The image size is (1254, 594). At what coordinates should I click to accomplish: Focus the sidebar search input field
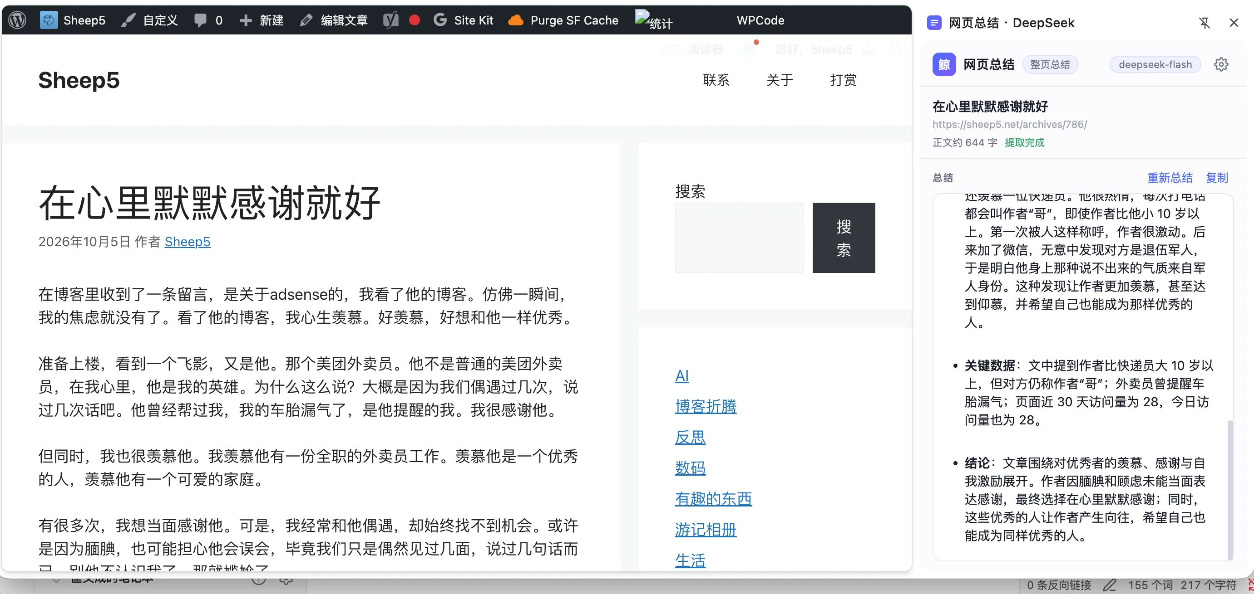tap(739, 238)
